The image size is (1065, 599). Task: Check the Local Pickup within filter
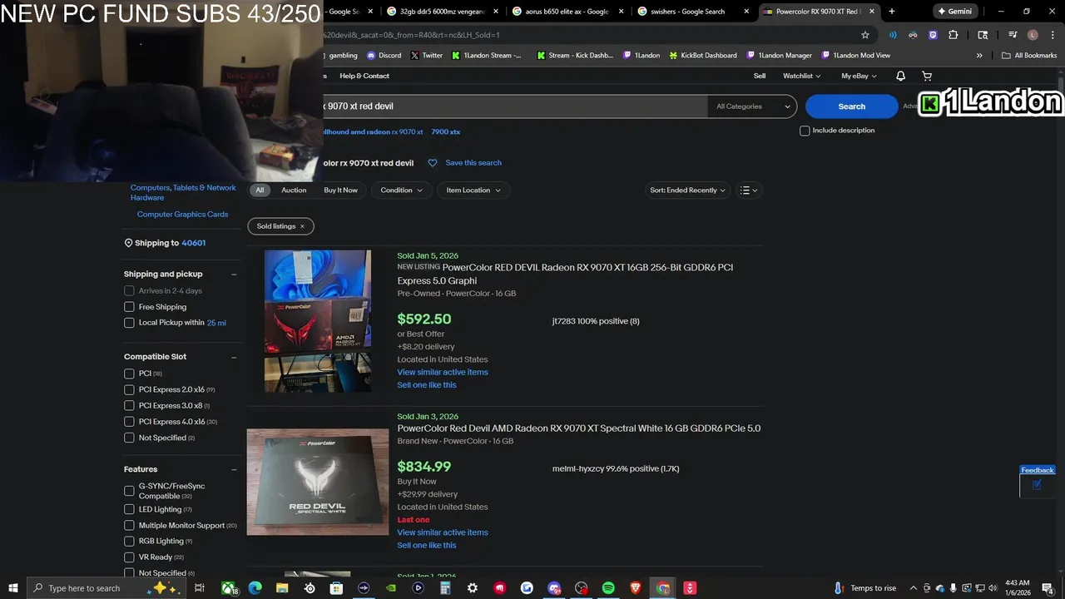(129, 323)
